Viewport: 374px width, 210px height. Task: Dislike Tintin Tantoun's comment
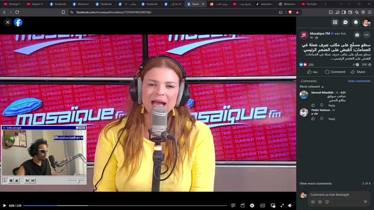[322, 119]
